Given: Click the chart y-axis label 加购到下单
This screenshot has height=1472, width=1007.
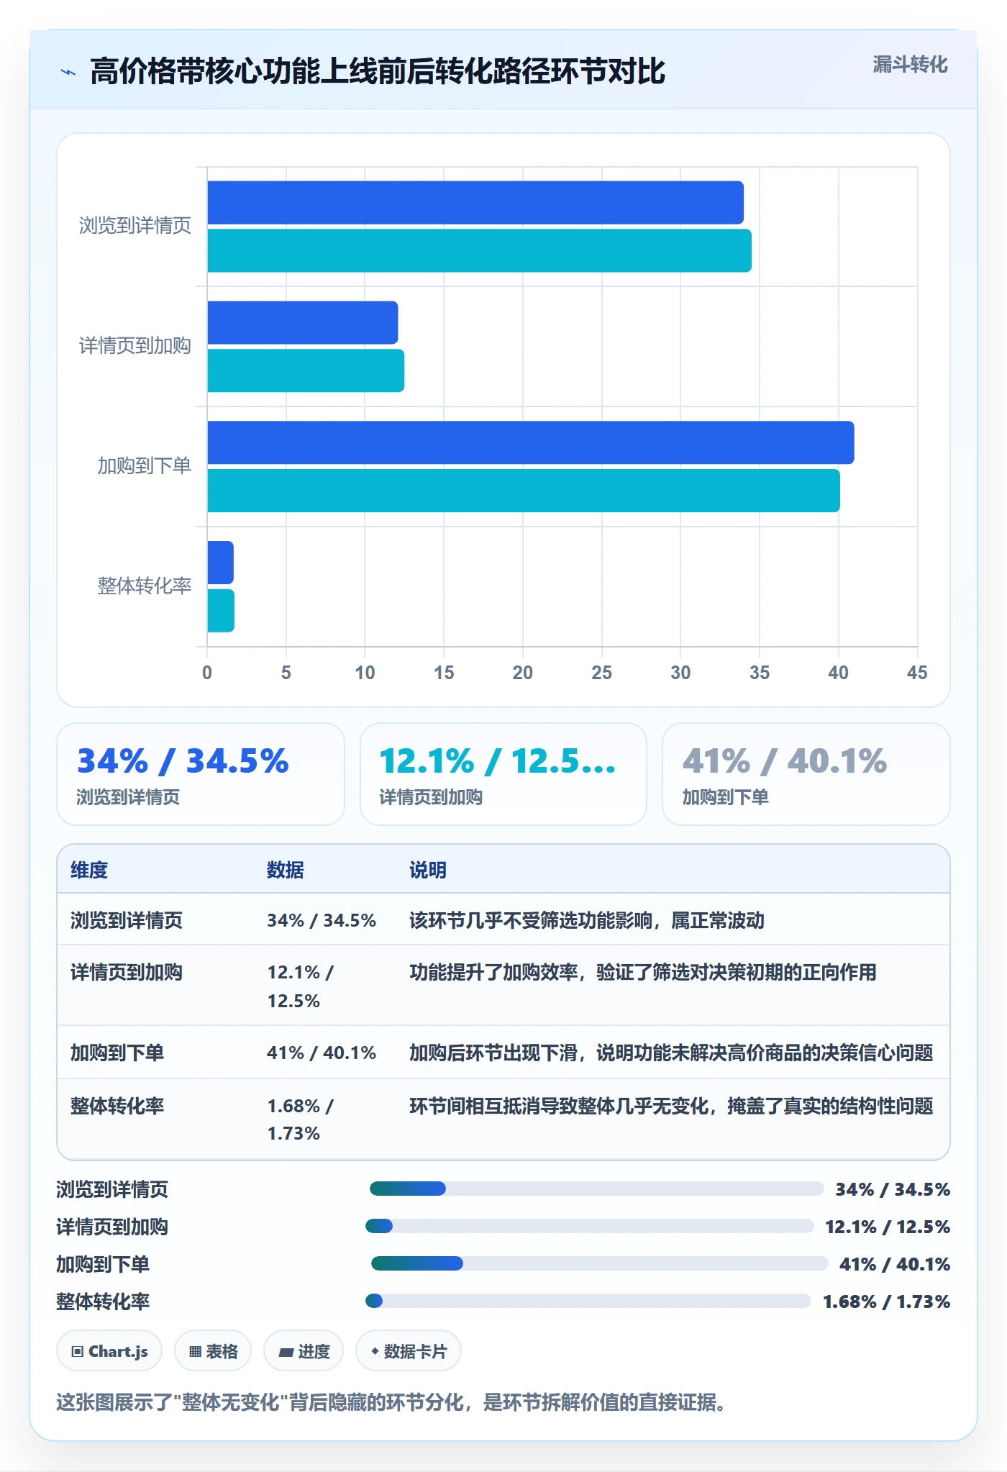Looking at the screenshot, I should pos(145,466).
